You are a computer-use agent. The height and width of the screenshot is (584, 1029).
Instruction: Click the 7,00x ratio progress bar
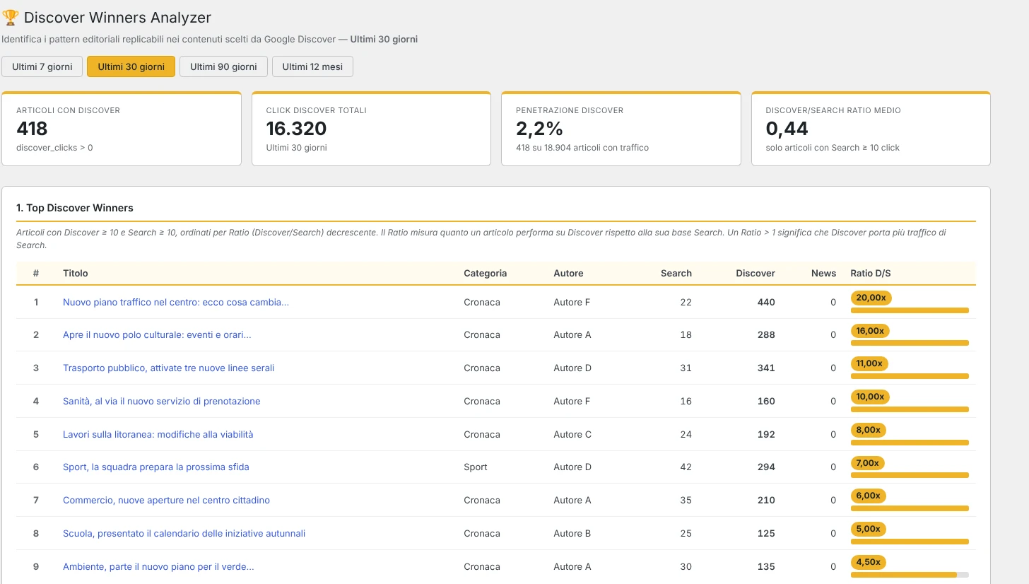pos(910,475)
